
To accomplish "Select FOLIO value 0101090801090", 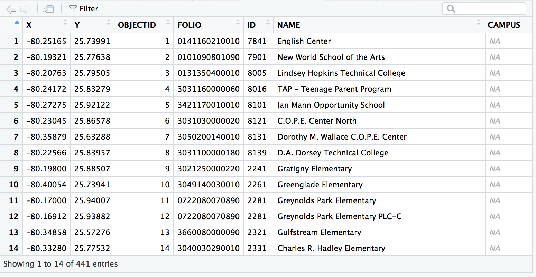I will pos(209,57).
